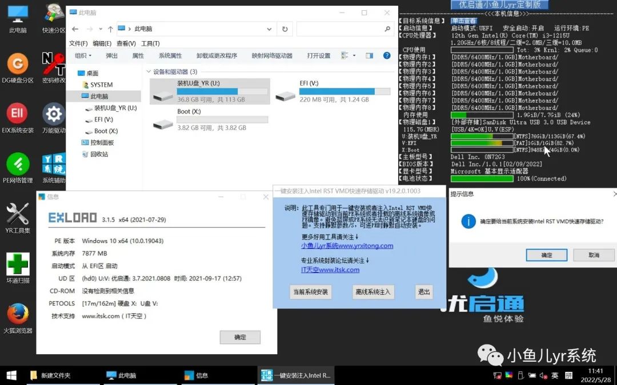This screenshot has height=385, width=617.
Task: Click 弹出 in Explorer toolbar
Action: tap(112, 56)
